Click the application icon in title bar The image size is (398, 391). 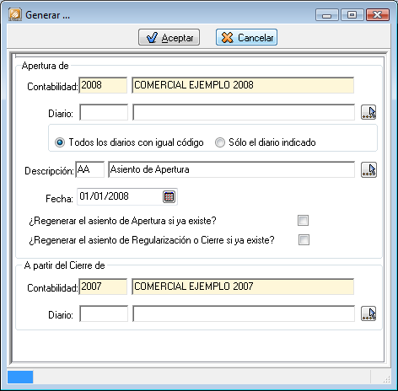pyautogui.click(x=15, y=14)
